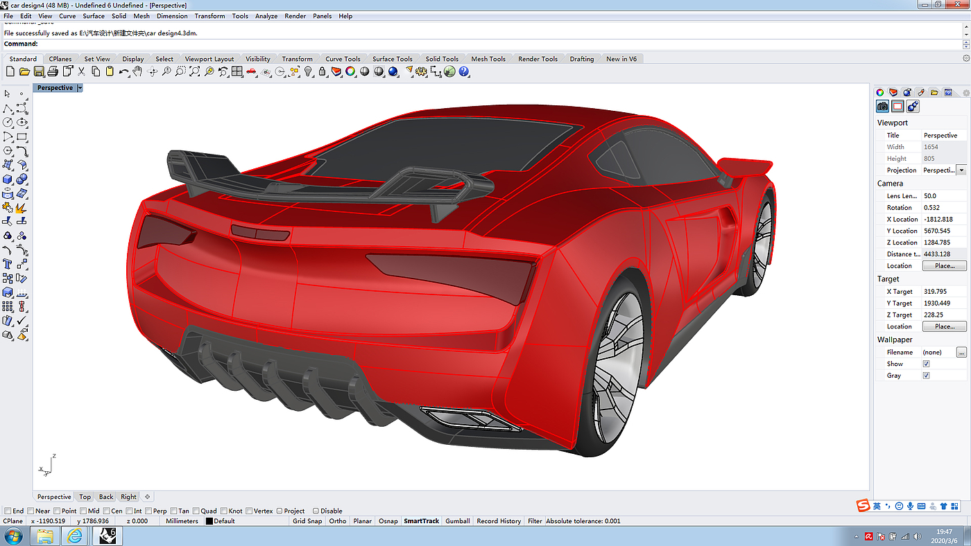Click the Save file icon in Standard toolbar

tap(39, 71)
